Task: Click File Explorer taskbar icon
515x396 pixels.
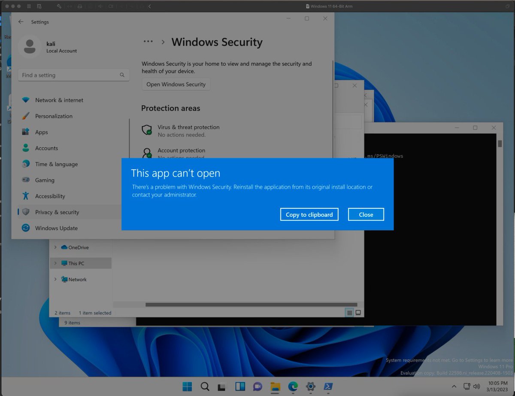Action: pos(275,386)
